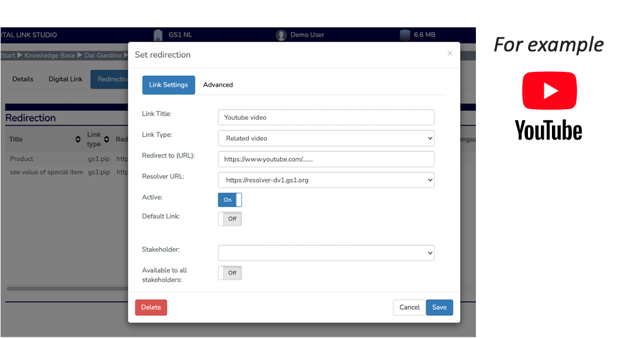This screenshot has width=624, height=338.
Task: Click the Demo User label
Action: click(x=307, y=35)
